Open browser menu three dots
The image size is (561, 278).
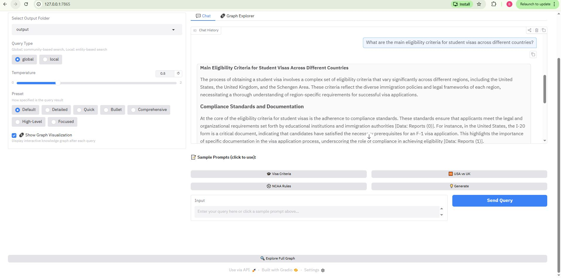pos(554,4)
